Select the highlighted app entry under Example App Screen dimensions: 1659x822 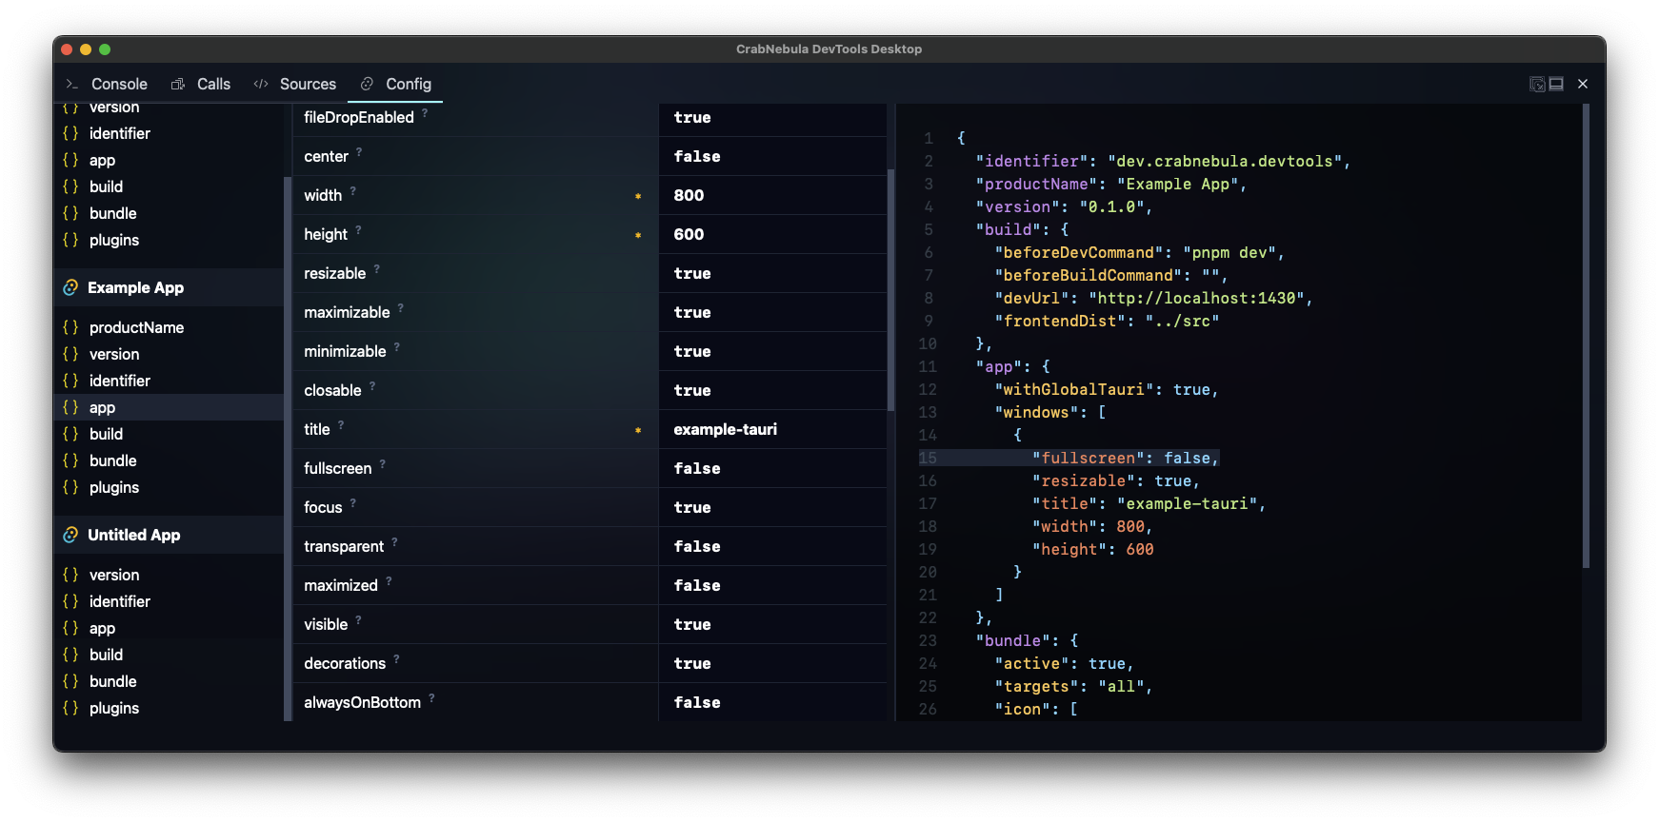pyautogui.click(x=169, y=407)
